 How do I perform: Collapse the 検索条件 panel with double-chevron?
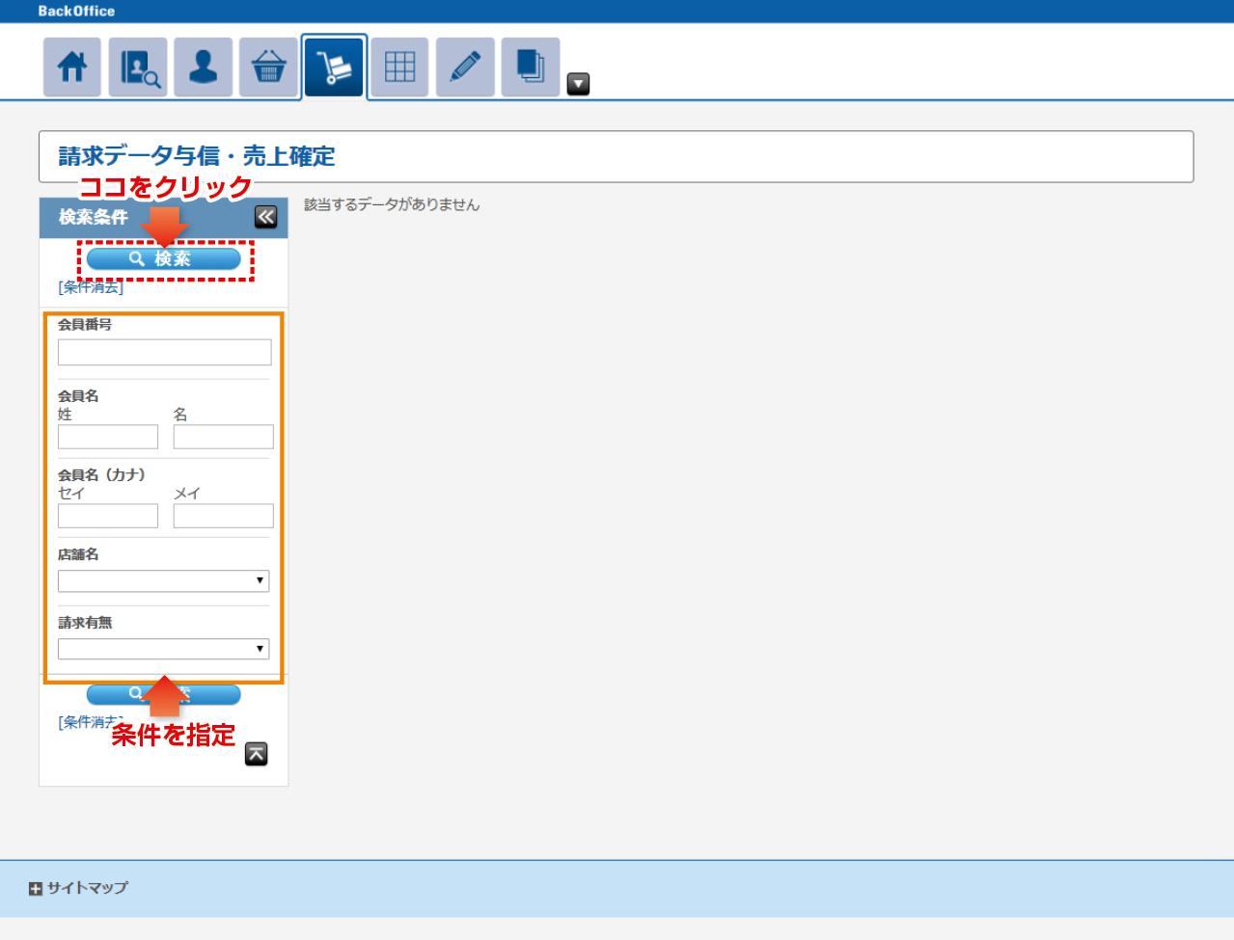(265, 217)
